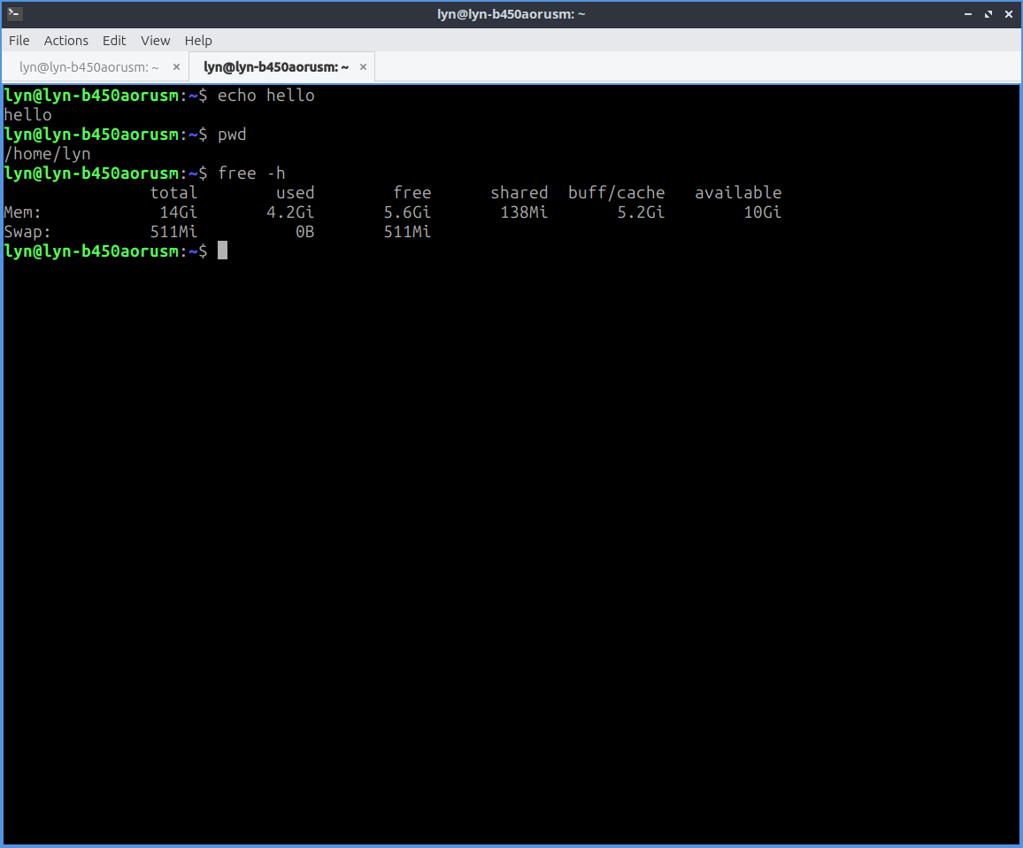This screenshot has height=848, width=1023.
Task: Click the 'free -h' command text
Action: [251, 173]
